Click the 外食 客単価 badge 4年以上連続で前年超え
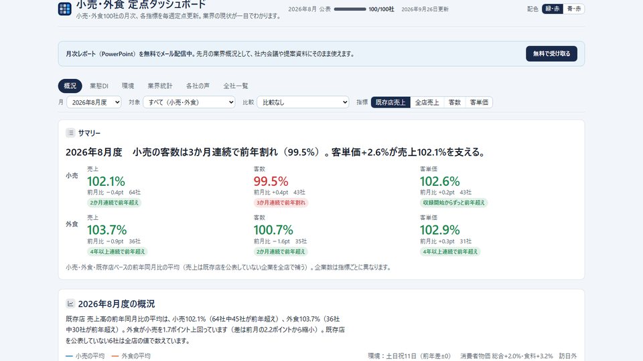 pos(450,252)
